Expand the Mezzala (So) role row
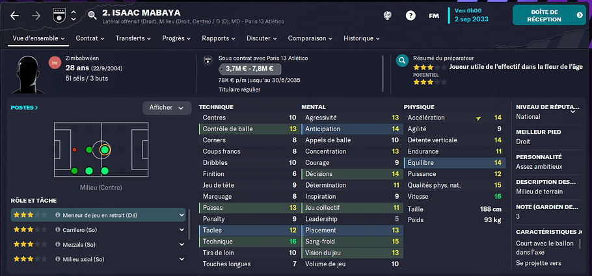 [182, 244]
